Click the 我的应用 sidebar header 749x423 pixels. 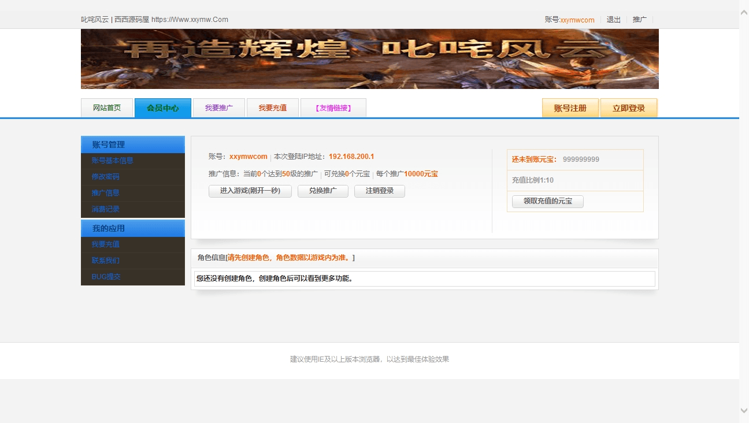coord(133,228)
